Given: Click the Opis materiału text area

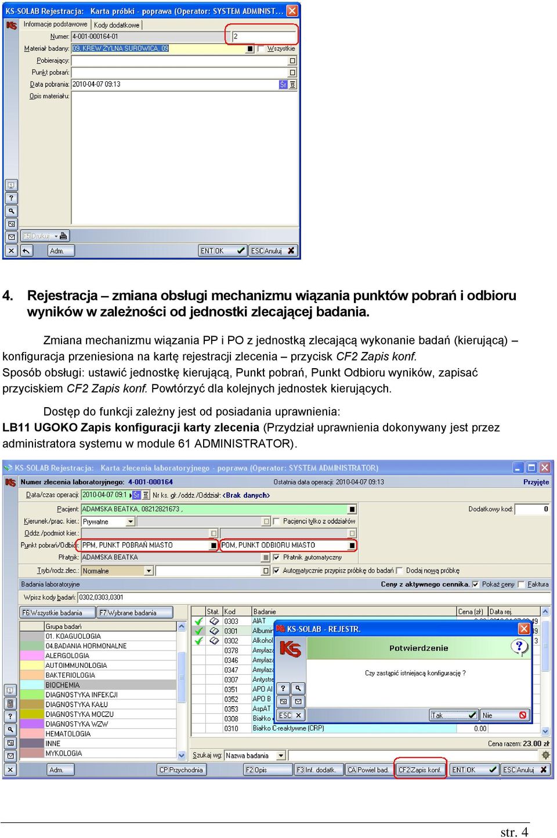Looking at the screenshot, I should (185, 157).
